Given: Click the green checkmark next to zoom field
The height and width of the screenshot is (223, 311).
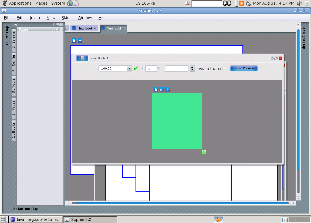Looking at the screenshot, I should coord(136,68).
